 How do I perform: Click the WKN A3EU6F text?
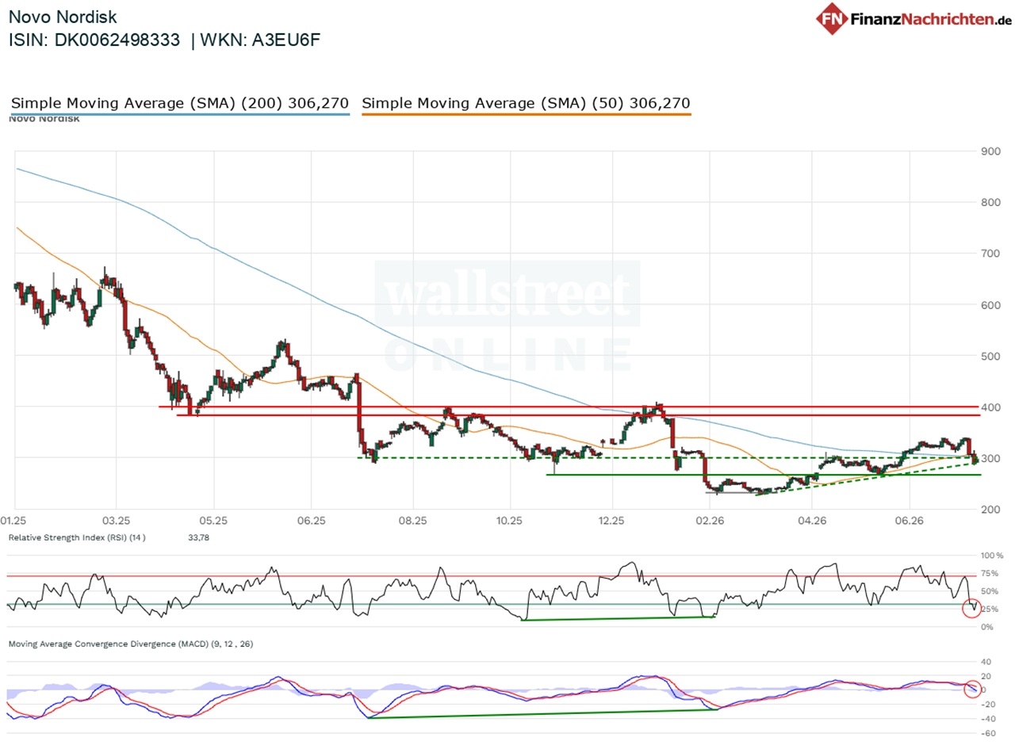tap(262, 41)
